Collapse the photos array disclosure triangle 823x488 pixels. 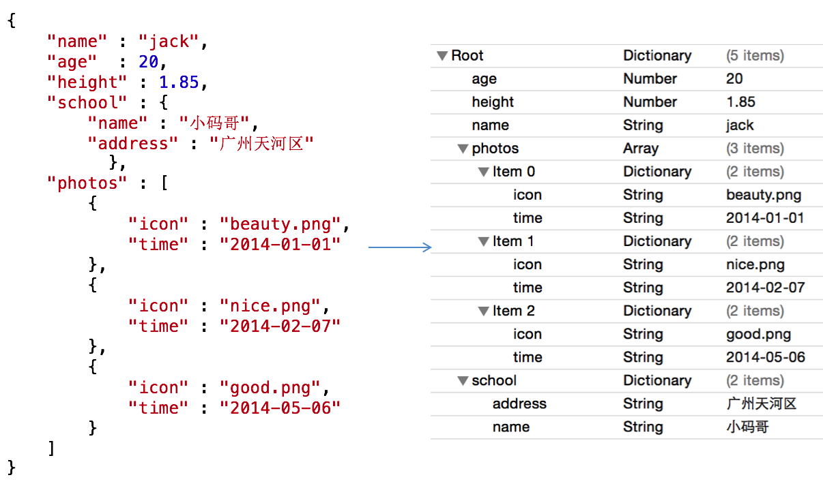click(x=463, y=149)
